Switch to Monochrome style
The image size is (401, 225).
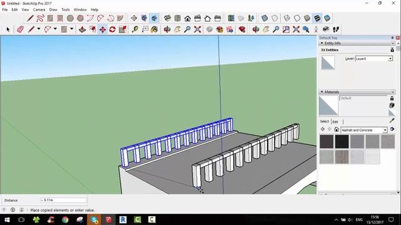pos(327,18)
